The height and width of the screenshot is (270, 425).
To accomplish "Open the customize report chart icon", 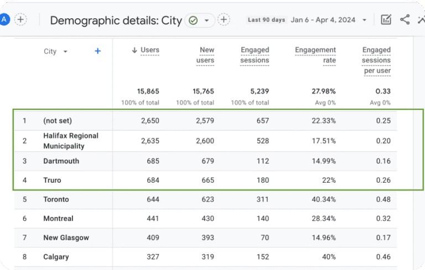I will pos(386,20).
